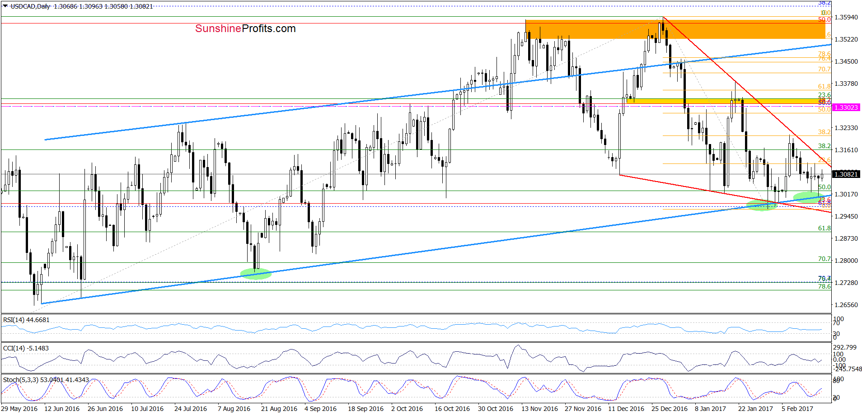Click the 1.35220 price axis value
Viewport: 862px width, 415px height.
coord(846,39)
